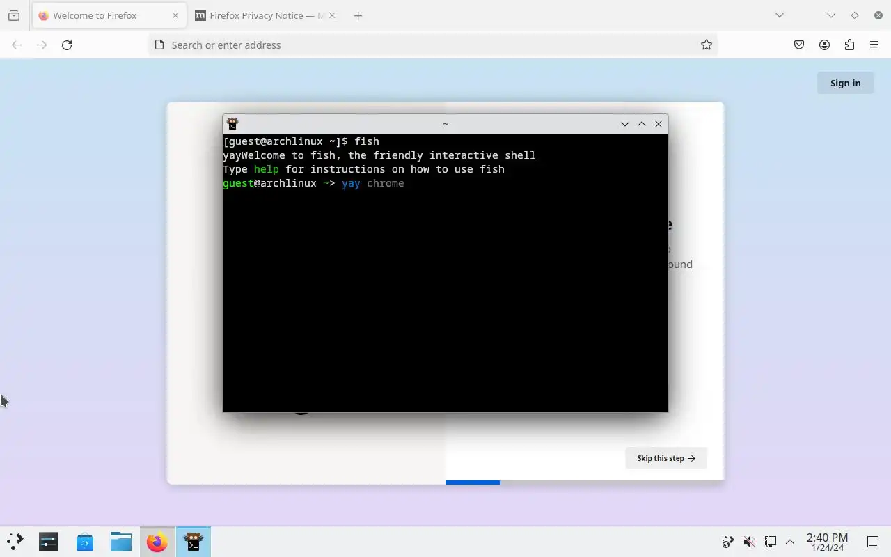Maximize Firefox window using the diamond icon
This screenshot has width=891, height=557.
coord(855,15)
